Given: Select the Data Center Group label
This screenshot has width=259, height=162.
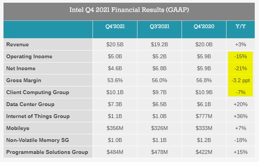Looking at the screenshot, I should [31, 104].
